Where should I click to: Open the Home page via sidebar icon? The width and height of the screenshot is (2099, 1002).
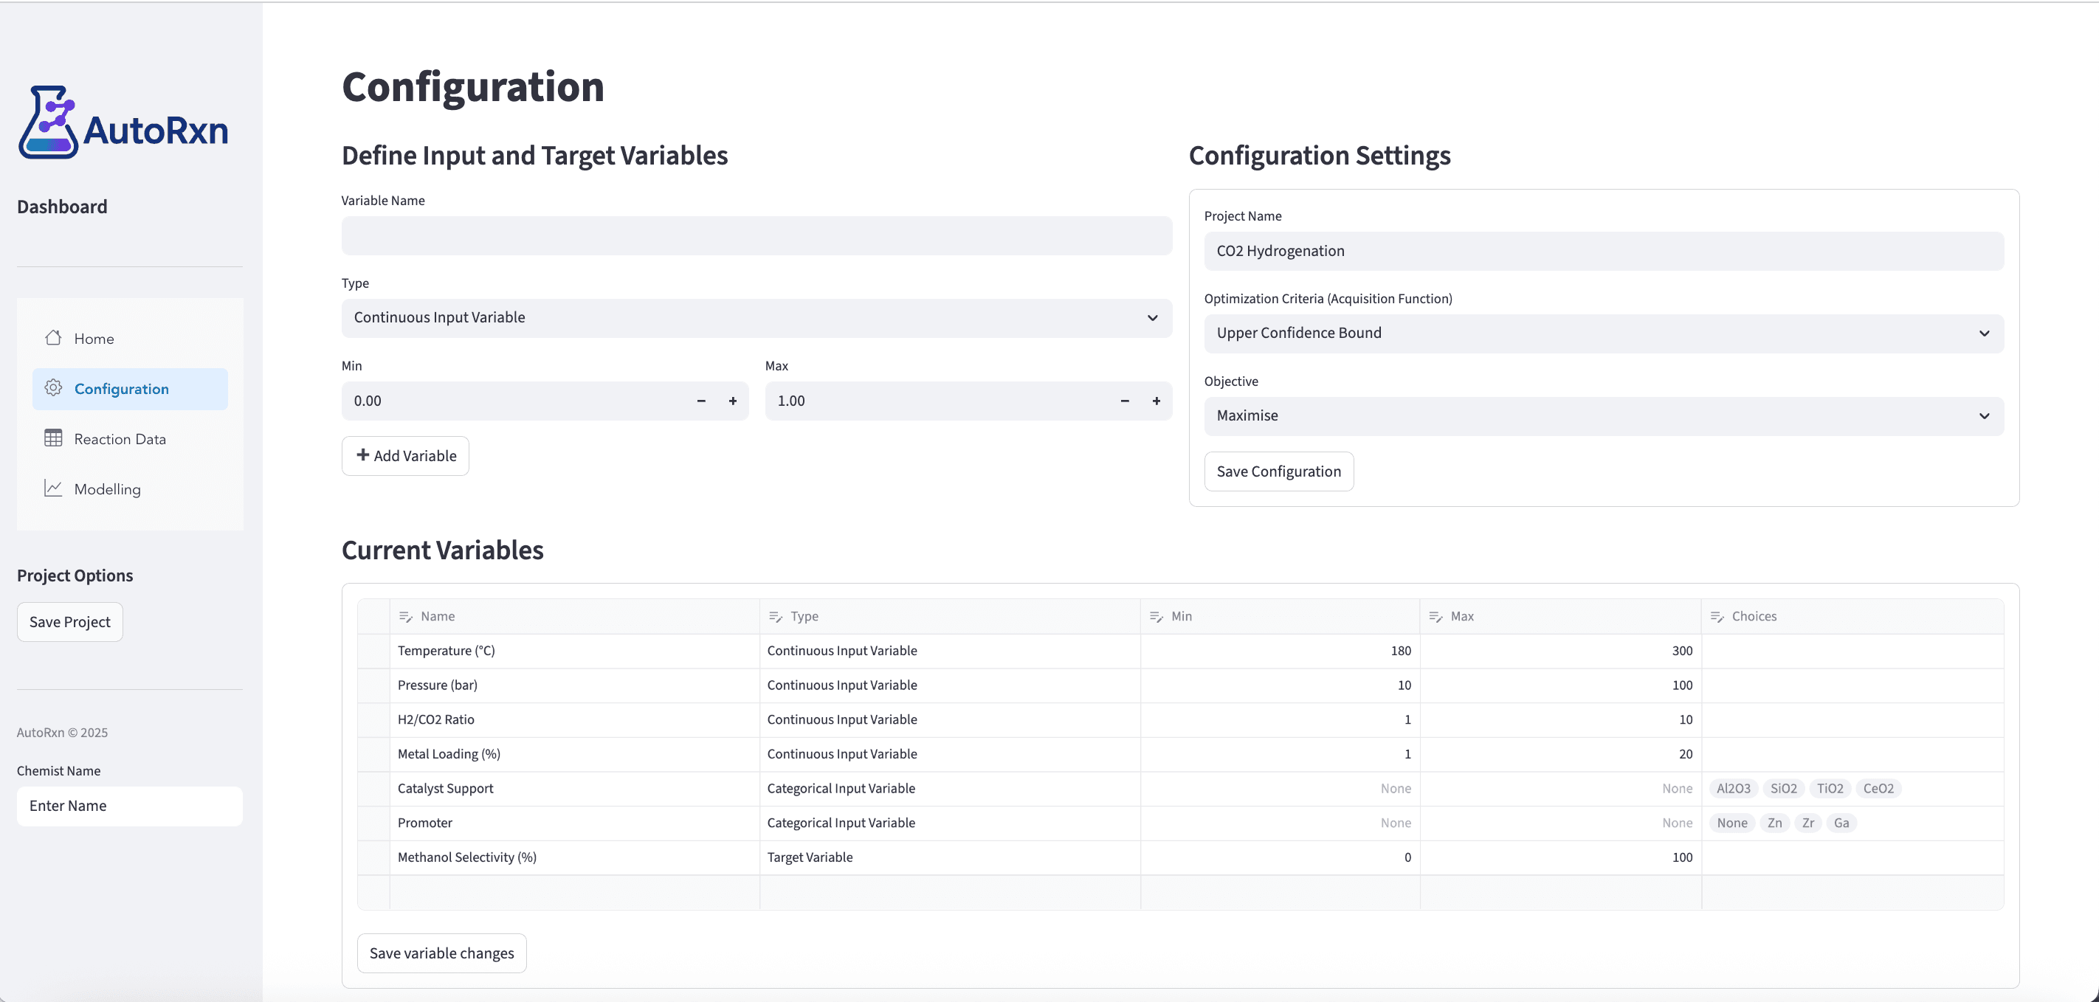52,338
